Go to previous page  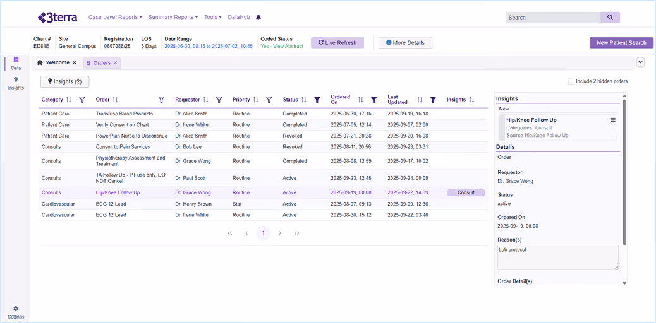[246, 233]
